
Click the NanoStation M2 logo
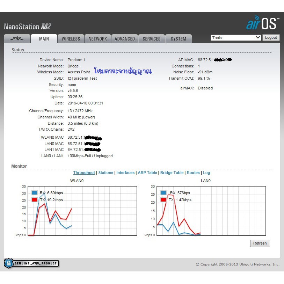tap(28, 27)
